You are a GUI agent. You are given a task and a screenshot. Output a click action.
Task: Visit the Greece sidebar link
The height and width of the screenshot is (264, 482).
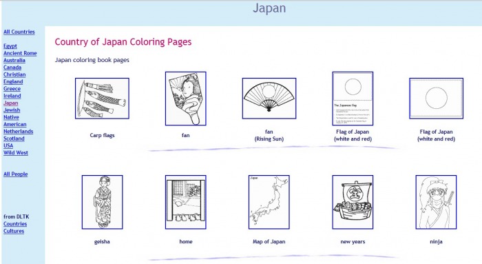pos(12,89)
